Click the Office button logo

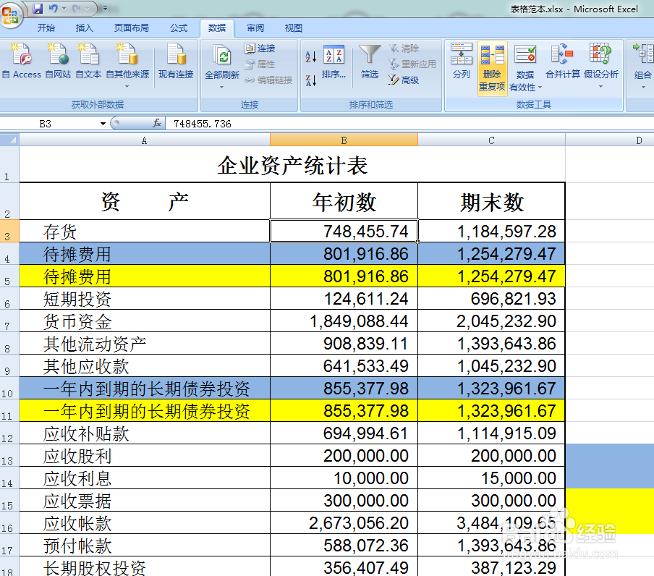[10, 14]
